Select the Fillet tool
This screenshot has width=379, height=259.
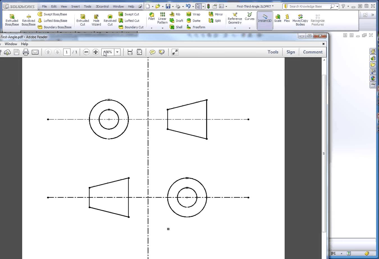[x=151, y=16]
